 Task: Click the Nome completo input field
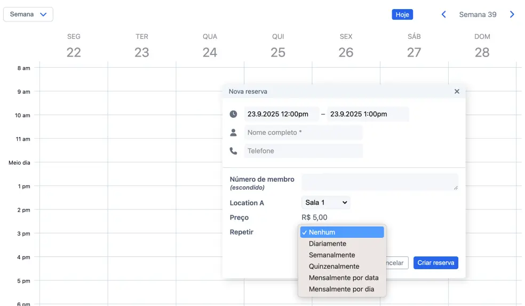coord(303,133)
